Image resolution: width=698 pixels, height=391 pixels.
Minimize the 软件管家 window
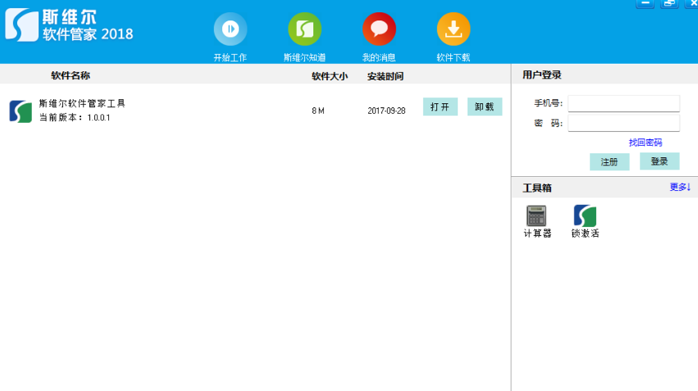coord(645,3)
